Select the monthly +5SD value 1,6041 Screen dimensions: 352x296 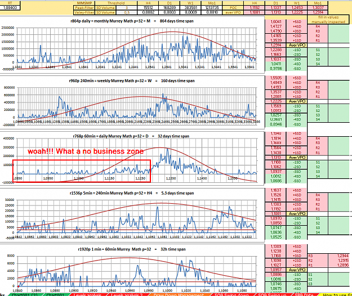(x=275, y=22)
